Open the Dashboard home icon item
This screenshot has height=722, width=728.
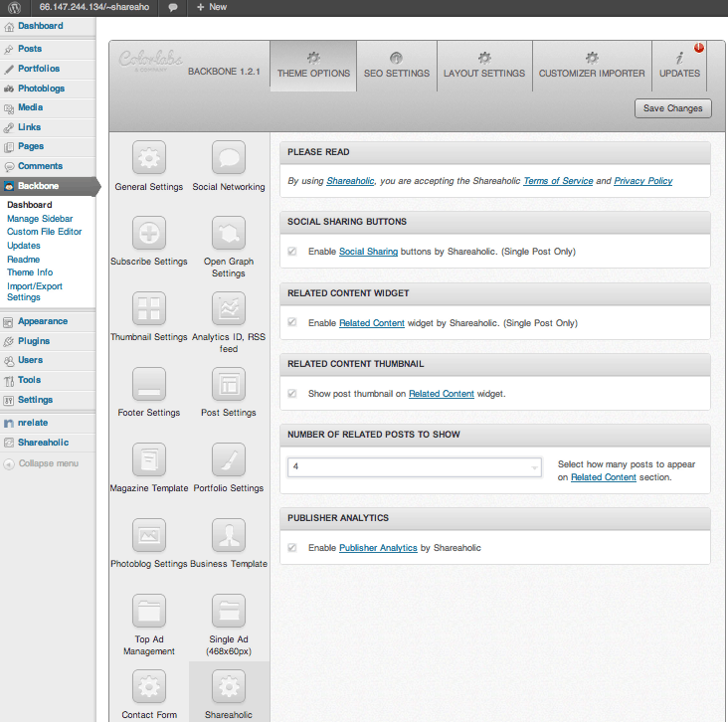point(48,26)
